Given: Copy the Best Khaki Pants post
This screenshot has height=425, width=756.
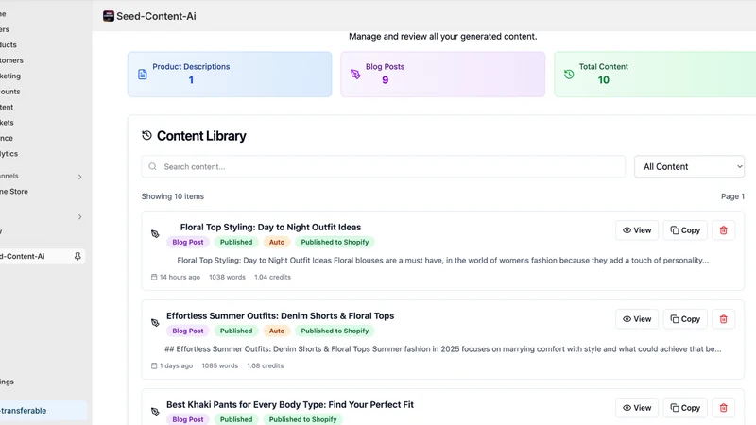Looking at the screenshot, I should tap(685, 408).
